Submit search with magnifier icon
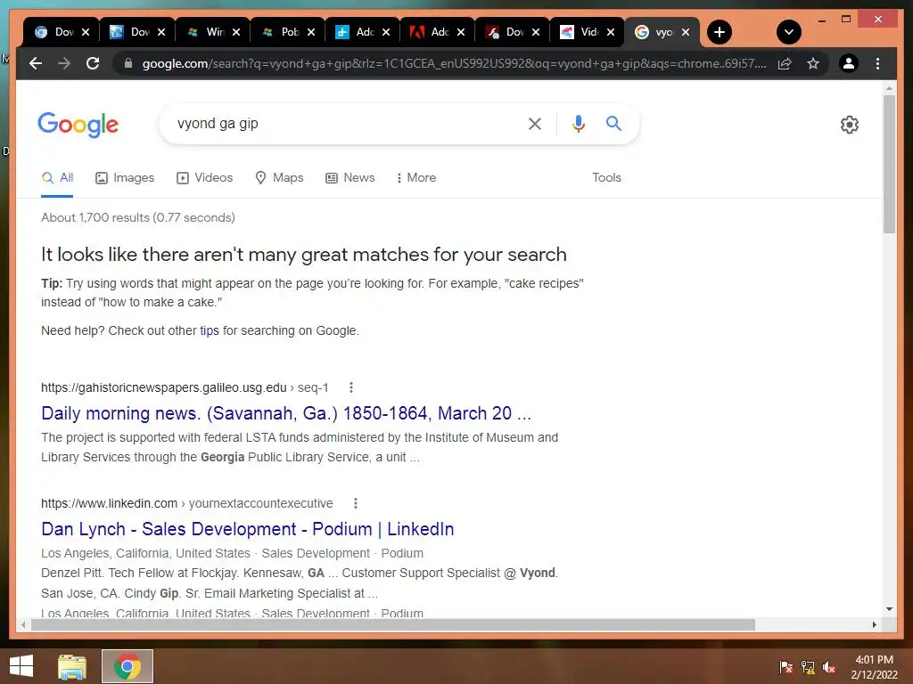 coord(613,123)
